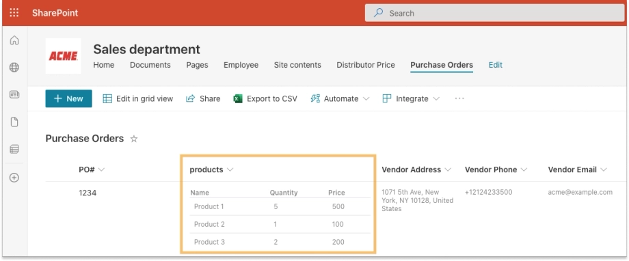Open the Vendor Phone column dropdown

pyautogui.click(x=524, y=170)
